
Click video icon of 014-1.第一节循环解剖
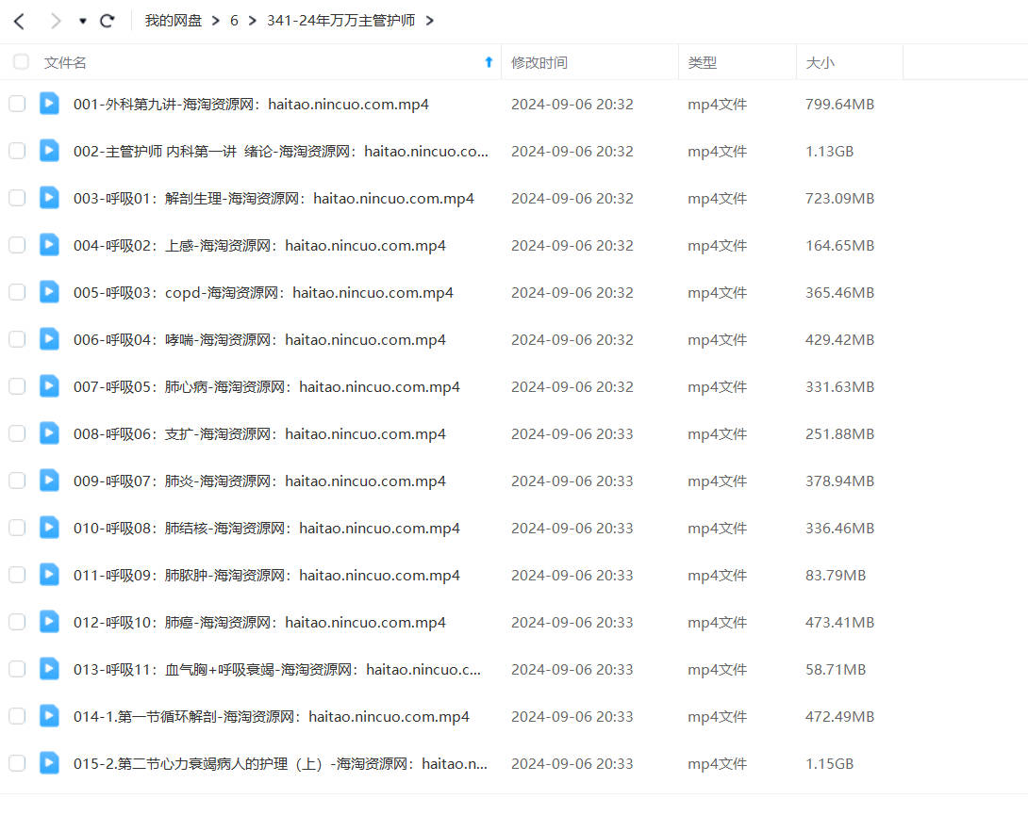[x=49, y=716]
